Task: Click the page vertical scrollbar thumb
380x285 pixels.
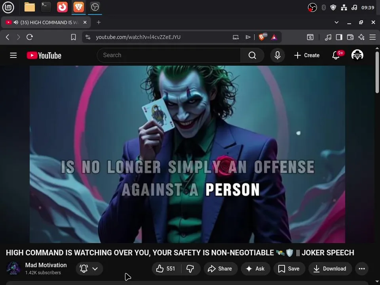Action: 377,72
